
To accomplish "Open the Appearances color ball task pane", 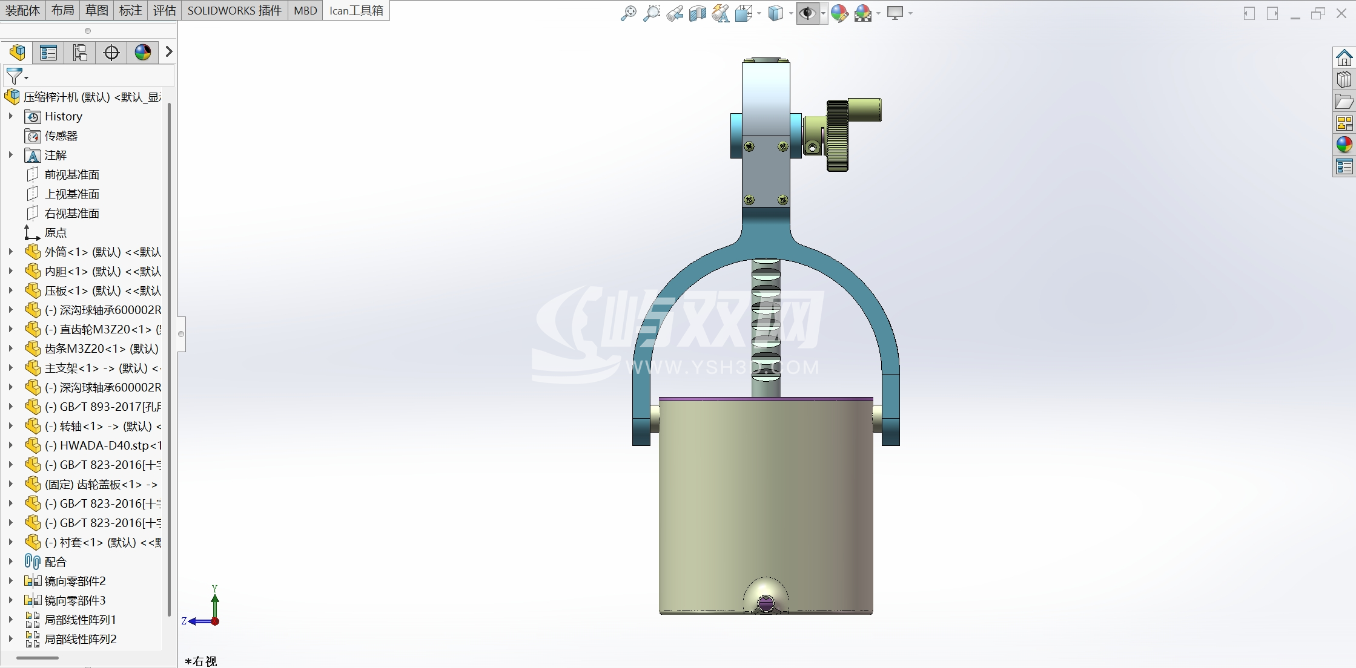I will [1344, 144].
